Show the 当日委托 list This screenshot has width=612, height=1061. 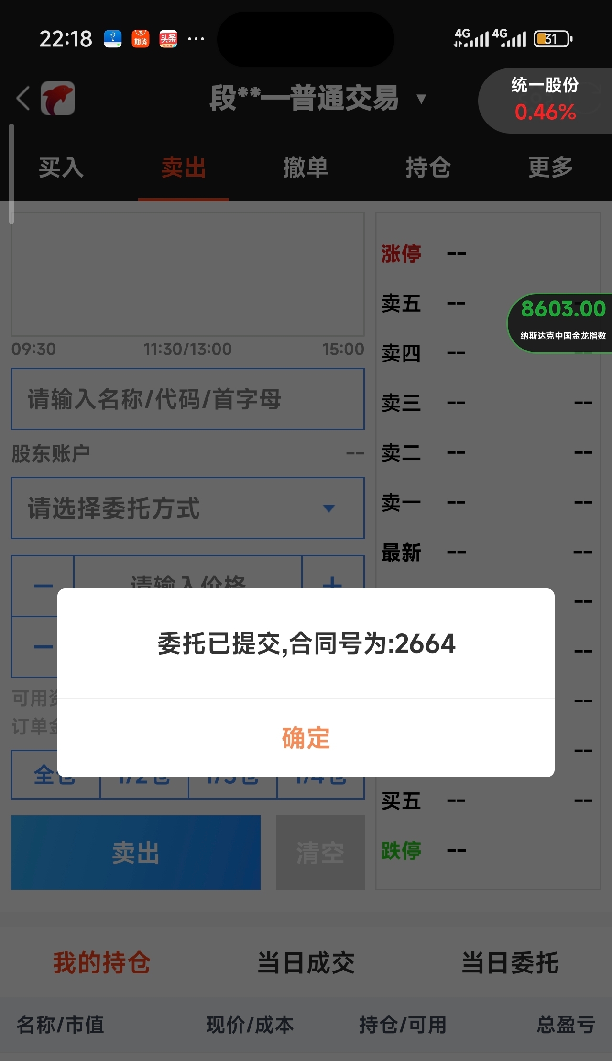pyautogui.click(x=510, y=963)
